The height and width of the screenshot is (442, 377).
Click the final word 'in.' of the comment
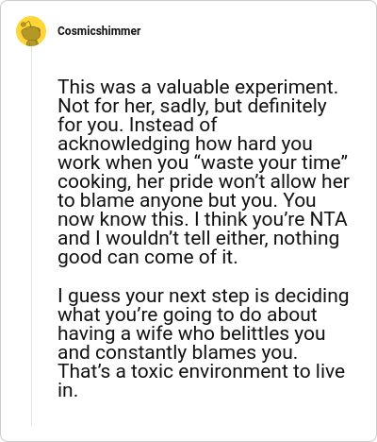pos(68,390)
